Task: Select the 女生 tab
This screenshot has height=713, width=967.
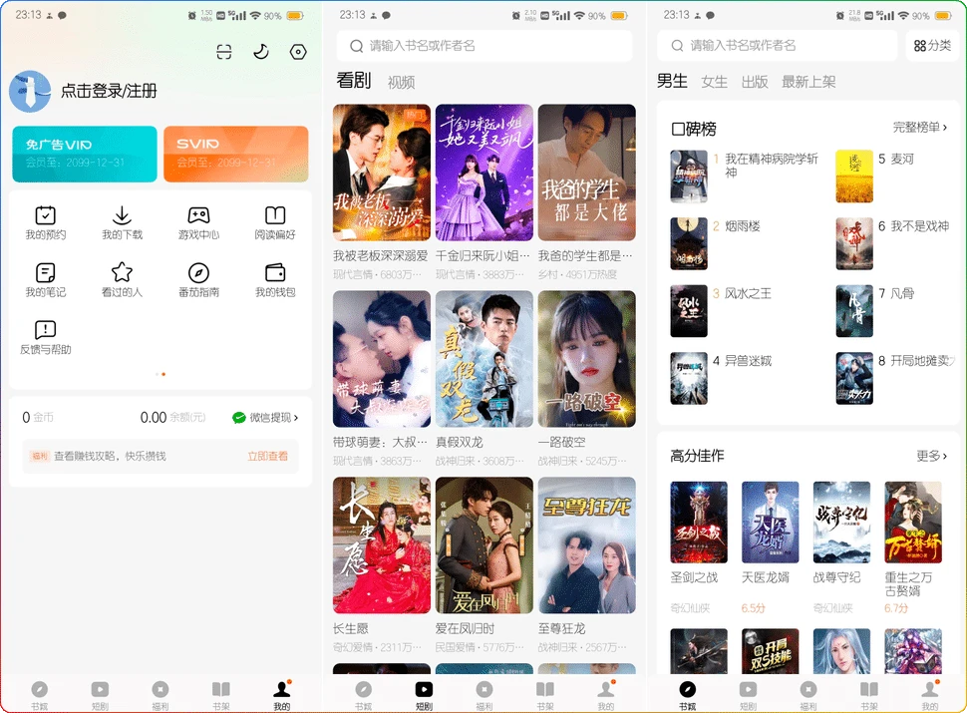Action: 714,83
